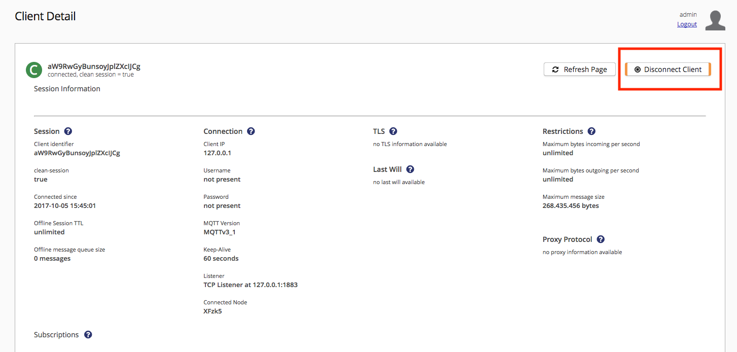The height and width of the screenshot is (352, 737).
Task: Click the Maximum bytes outgoing per second label
Action: click(x=591, y=170)
